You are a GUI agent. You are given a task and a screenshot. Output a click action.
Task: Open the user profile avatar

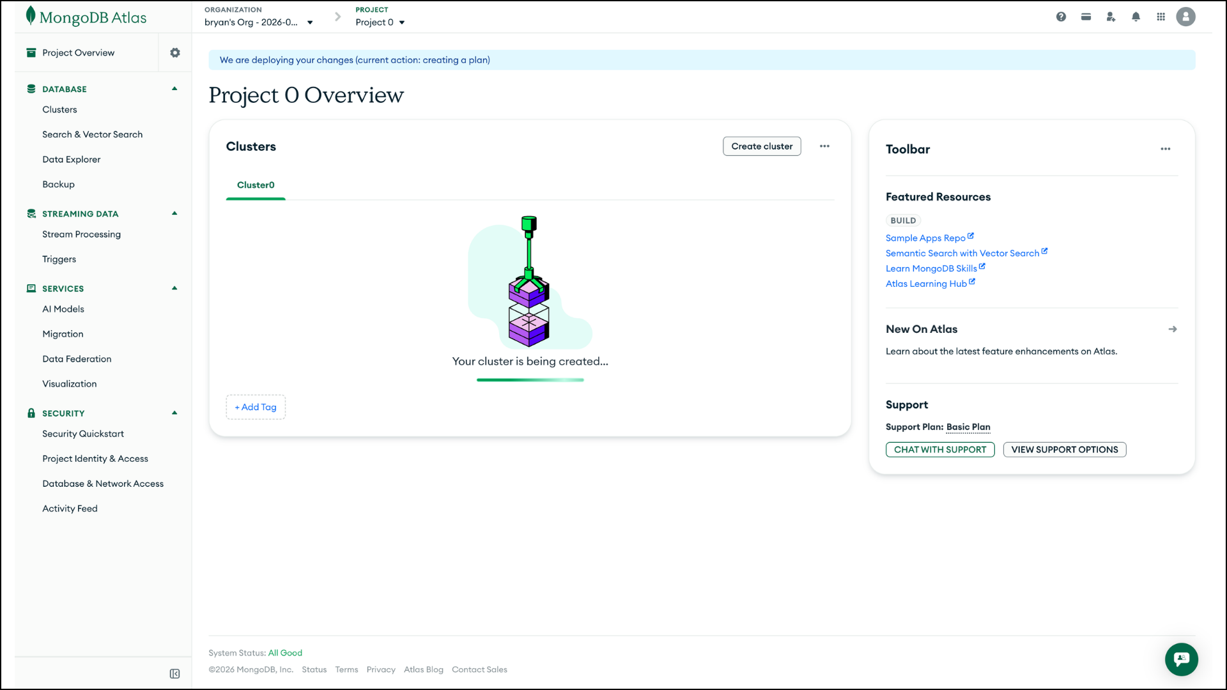(x=1185, y=17)
